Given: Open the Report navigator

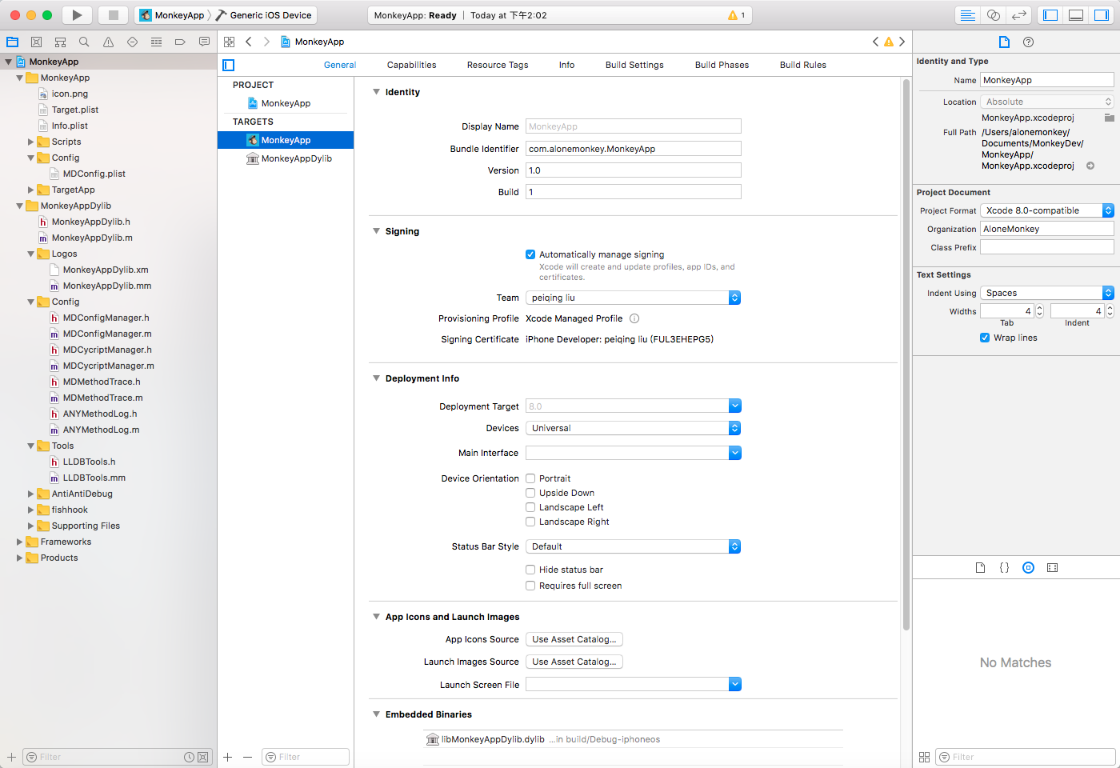Looking at the screenshot, I should 204,42.
